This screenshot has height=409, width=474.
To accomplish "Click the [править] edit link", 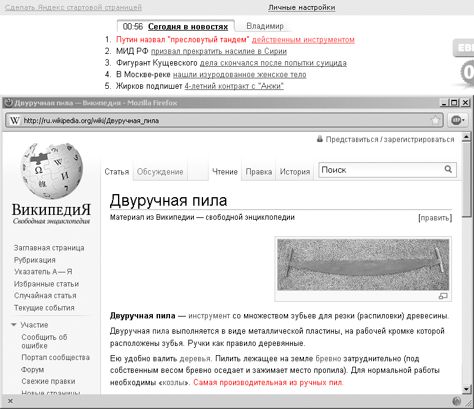I will pos(435,217).
